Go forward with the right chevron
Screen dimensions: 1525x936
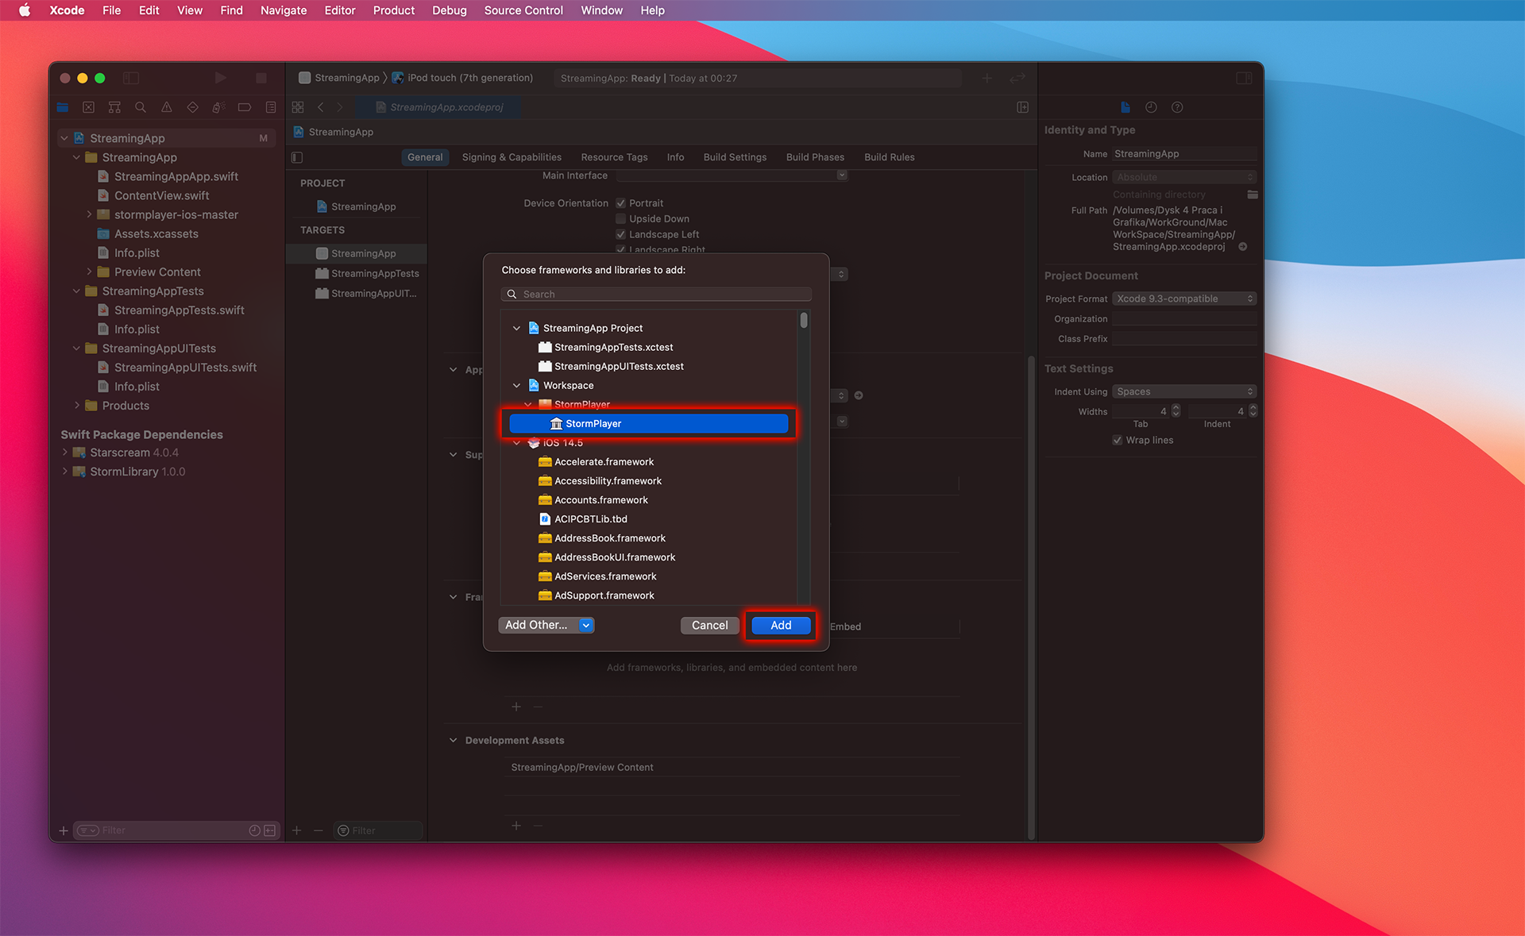point(340,107)
